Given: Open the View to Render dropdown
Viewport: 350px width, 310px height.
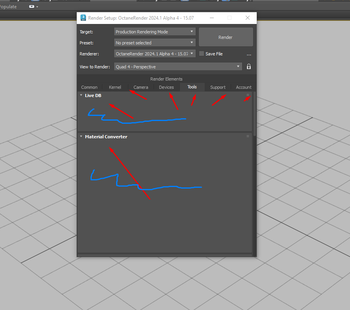Looking at the screenshot, I should coord(178,66).
